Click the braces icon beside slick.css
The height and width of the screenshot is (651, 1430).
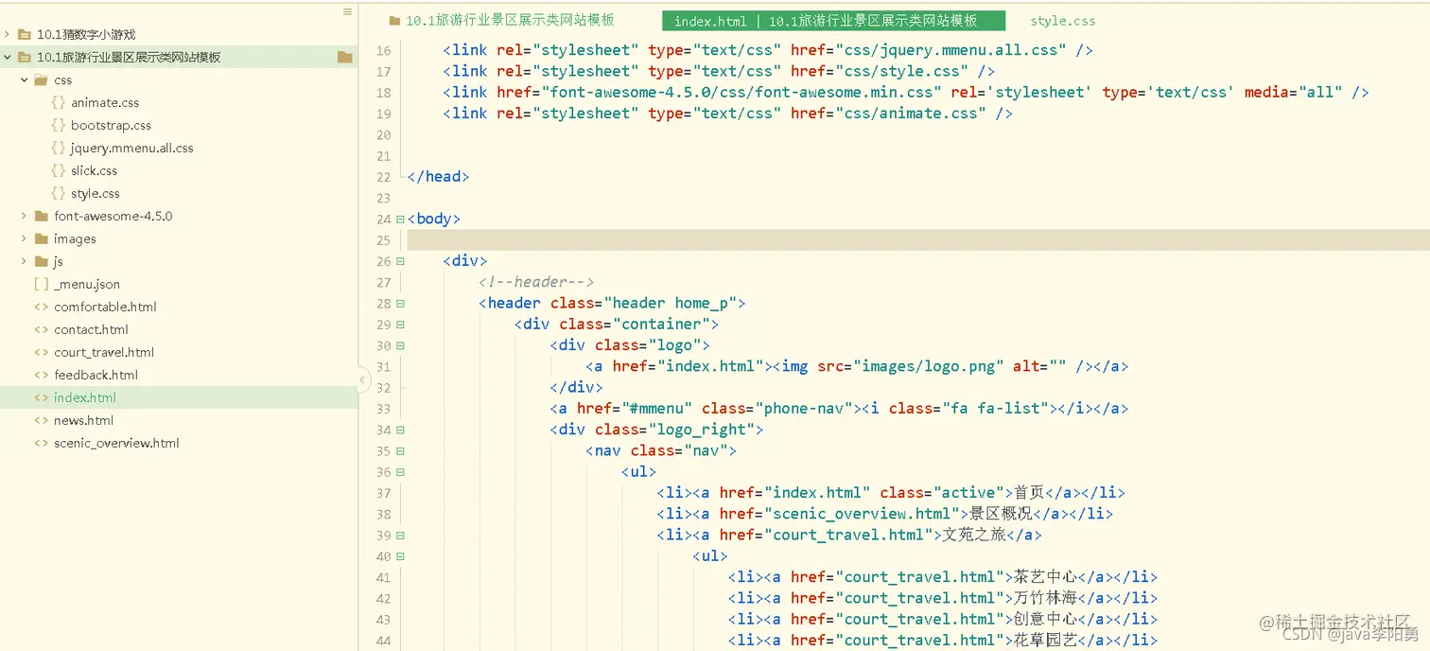pyautogui.click(x=58, y=170)
